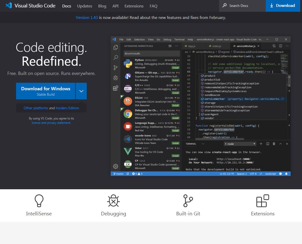Click the search magnifier icon in header
302x244 pixels.
click(224, 5)
